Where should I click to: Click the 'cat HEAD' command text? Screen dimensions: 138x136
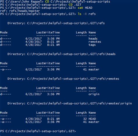pos(85,8)
